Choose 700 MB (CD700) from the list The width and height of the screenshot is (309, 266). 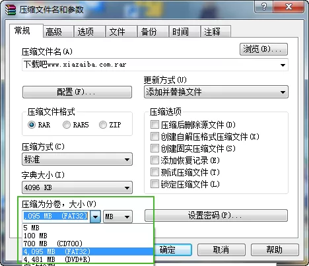click(x=88, y=244)
